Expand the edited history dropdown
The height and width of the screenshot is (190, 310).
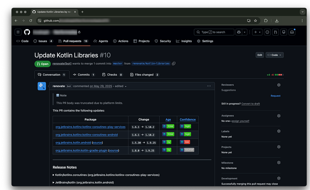point(120,86)
